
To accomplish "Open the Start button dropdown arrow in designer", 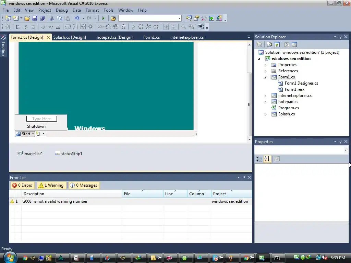I will click(33, 134).
